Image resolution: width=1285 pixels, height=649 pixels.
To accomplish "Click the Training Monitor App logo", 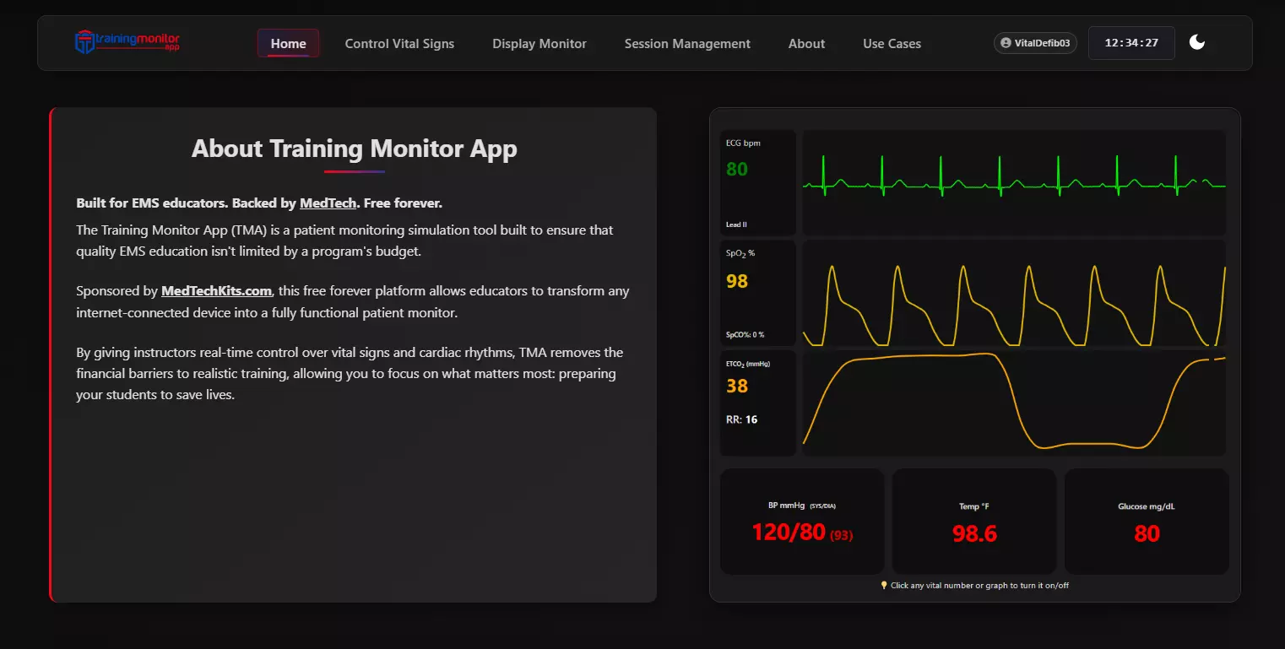I will click(x=127, y=42).
